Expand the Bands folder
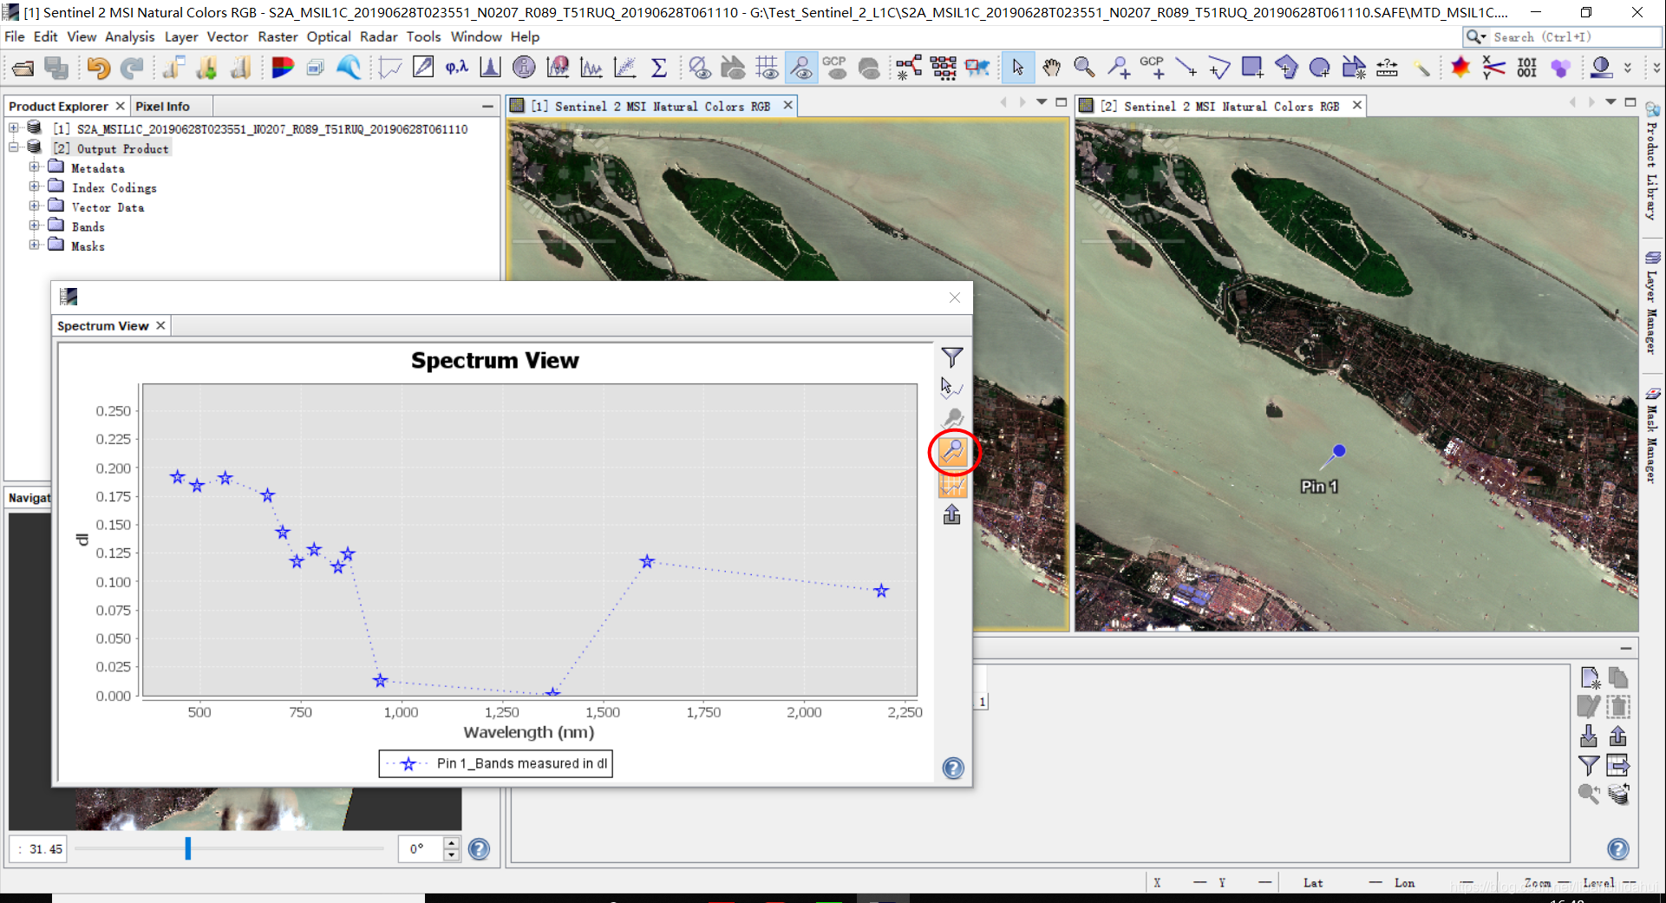The height and width of the screenshot is (903, 1666). (x=34, y=226)
